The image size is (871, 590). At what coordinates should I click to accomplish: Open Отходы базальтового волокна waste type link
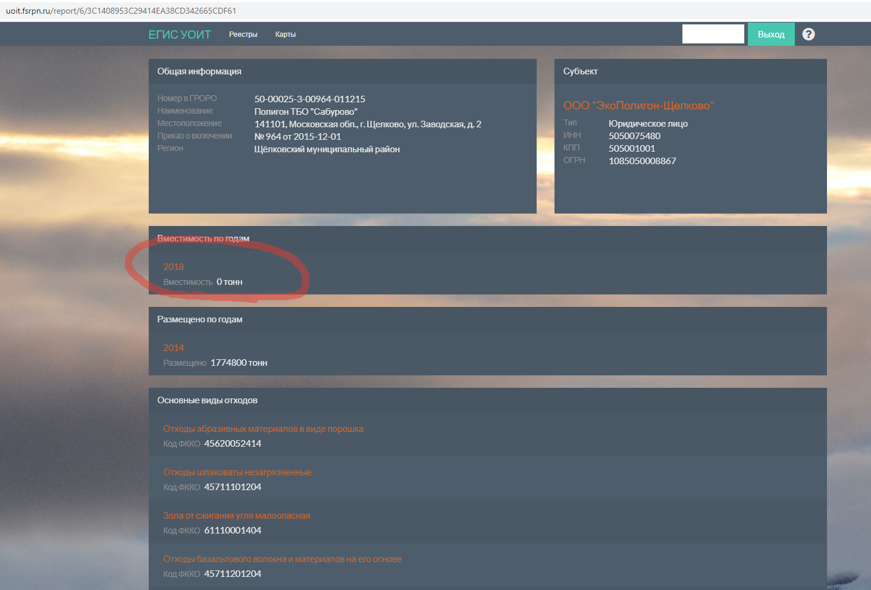click(x=282, y=559)
